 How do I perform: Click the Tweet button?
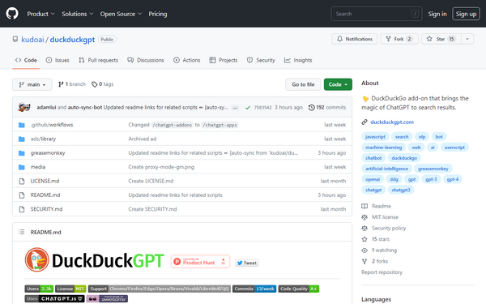[x=247, y=263]
